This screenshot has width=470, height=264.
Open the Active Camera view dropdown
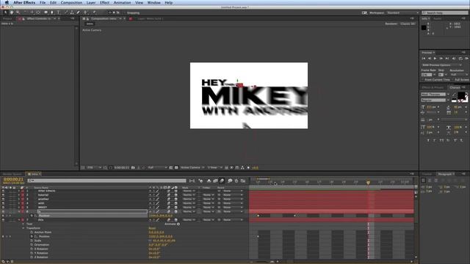tap(192, 168)
